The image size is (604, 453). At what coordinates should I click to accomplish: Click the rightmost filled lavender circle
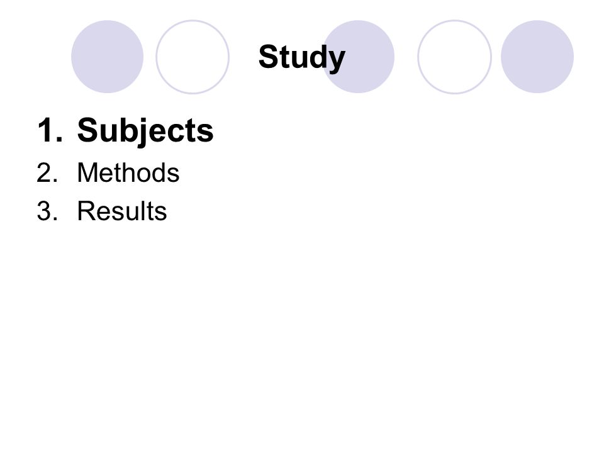coord(537,57)
